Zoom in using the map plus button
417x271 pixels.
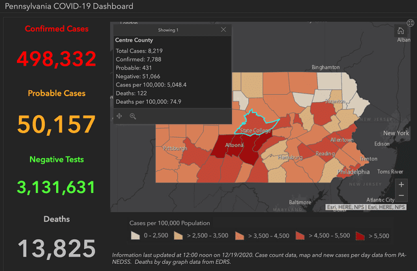click(401, 185)
